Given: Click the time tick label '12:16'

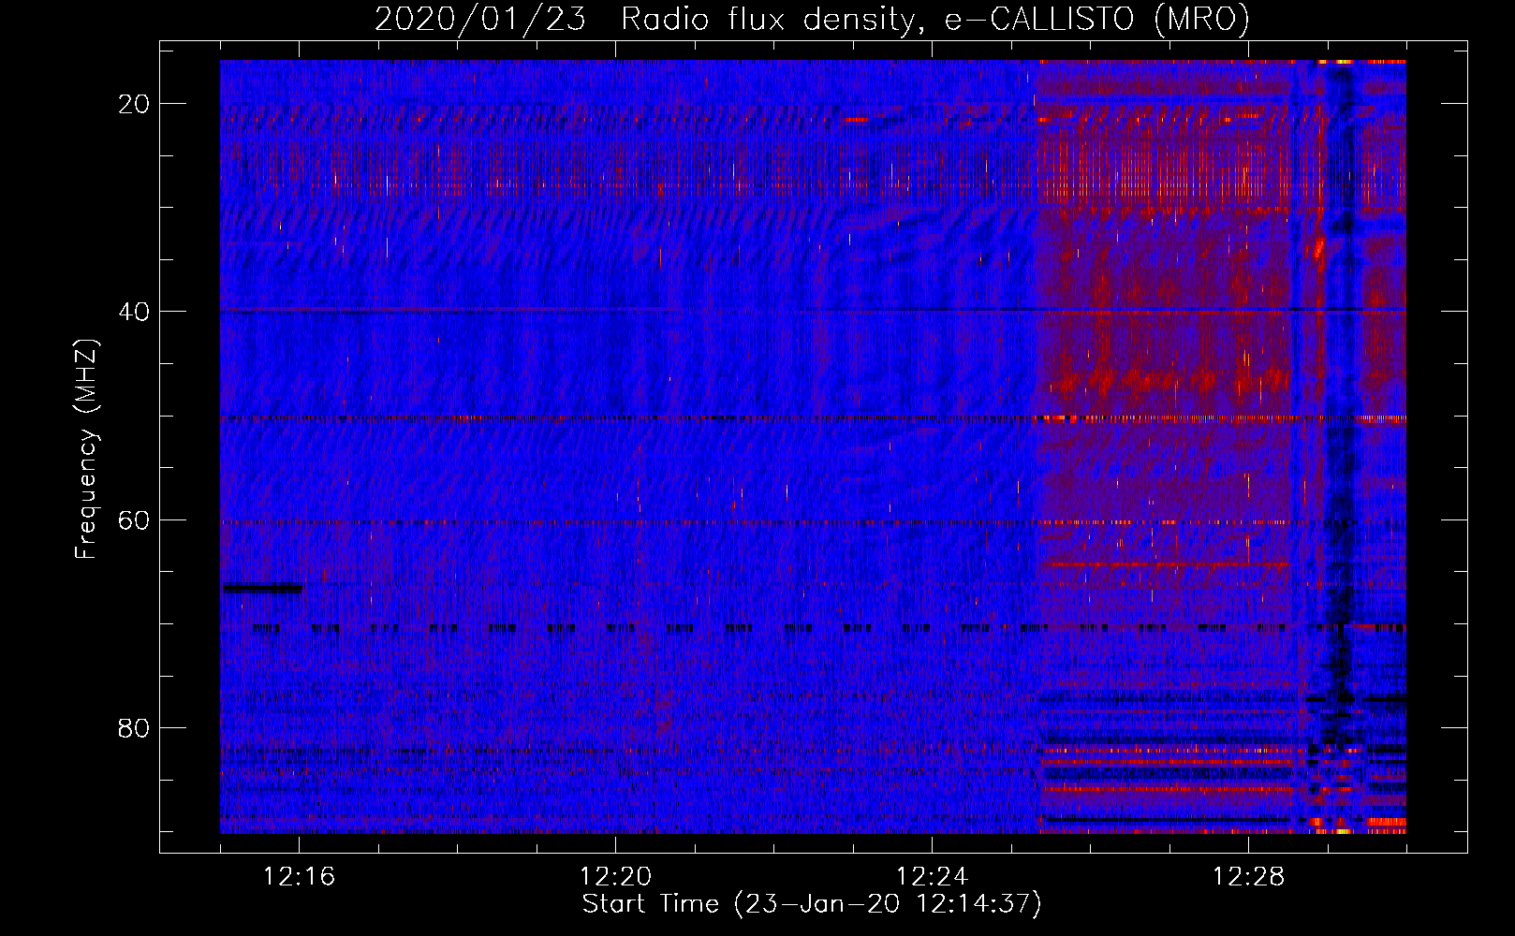Looking at the screenshot, I should [300, 877].
